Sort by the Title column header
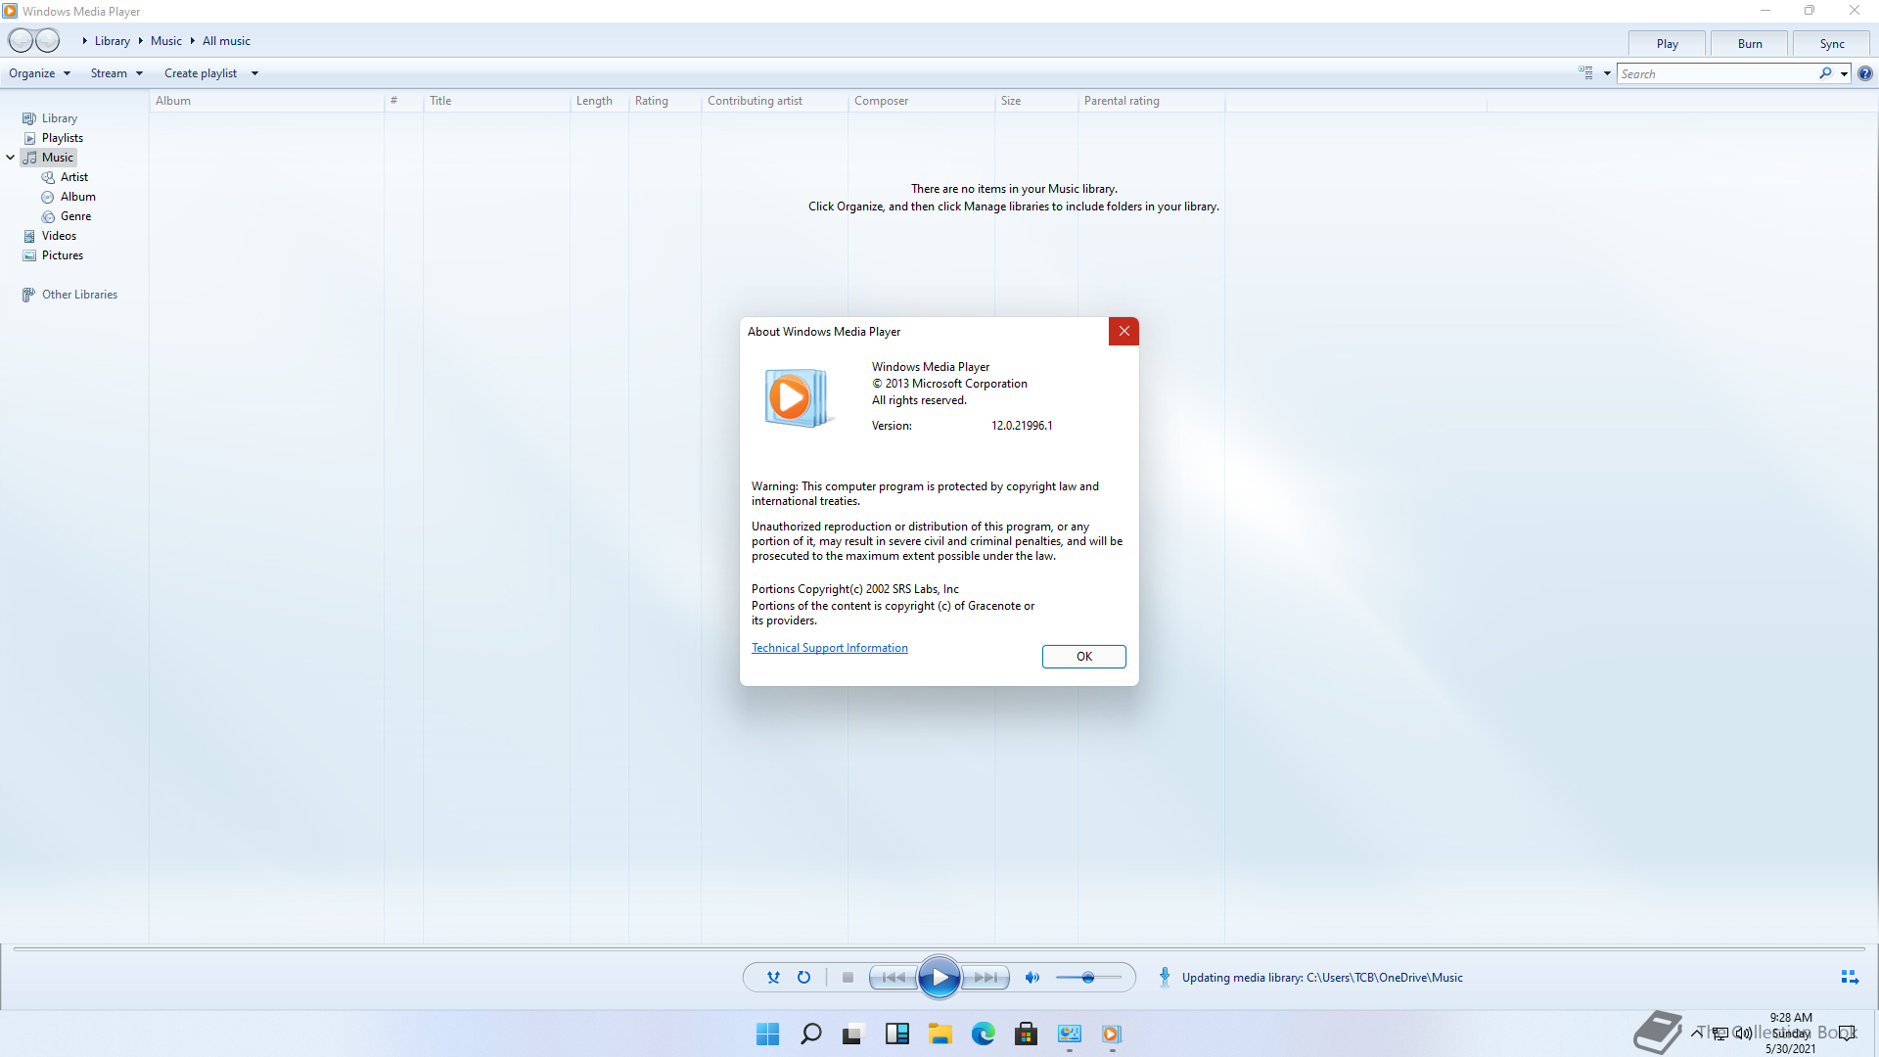 click(496, 101)
